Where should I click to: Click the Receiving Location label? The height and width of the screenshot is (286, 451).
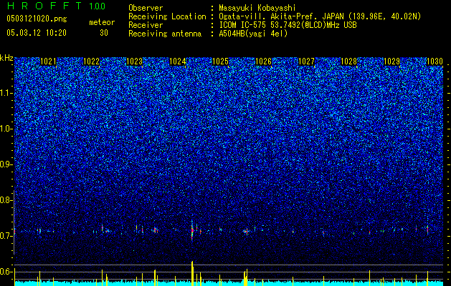[x=167, y=16]
